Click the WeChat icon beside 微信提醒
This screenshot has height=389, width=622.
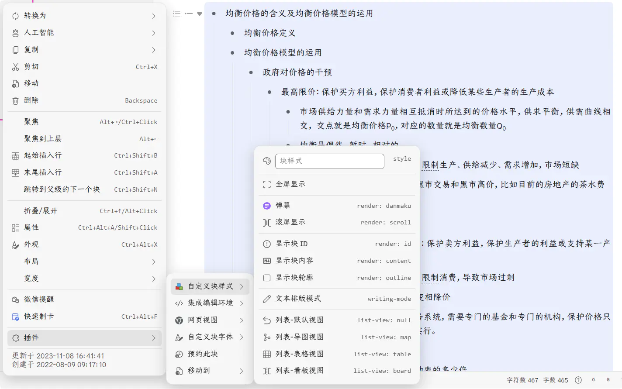tap(16, 299)
